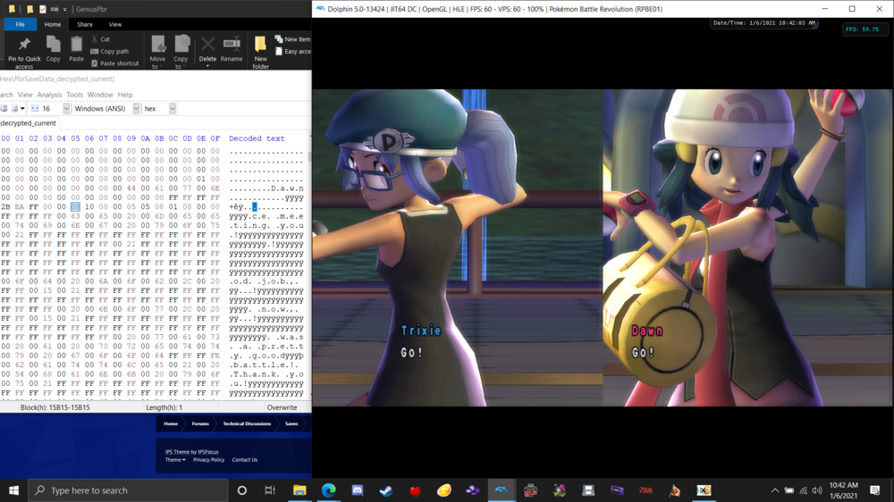Open the File tab in Explorer
This screenshot has height=502, width=894.
coord(20,24)
